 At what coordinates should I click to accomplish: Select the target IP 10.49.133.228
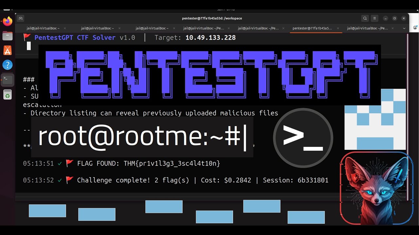point(210,38)
